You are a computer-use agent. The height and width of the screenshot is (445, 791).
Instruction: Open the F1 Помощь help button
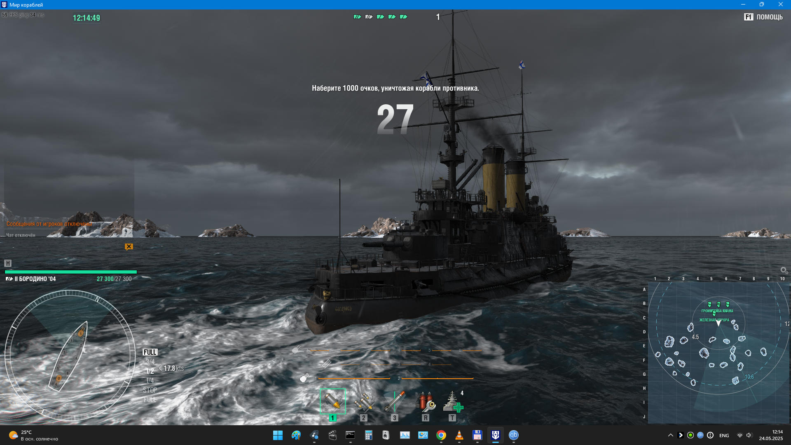[763, 17]
